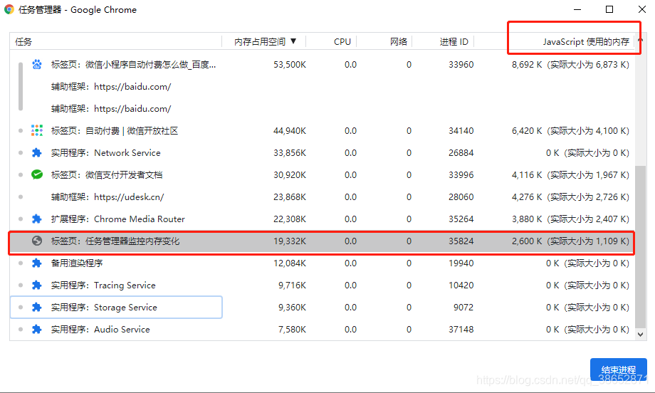This screenshot has height=393, width=655.
Task: Sort by 内存占用空间 column header
Action: (x=265, y=41)
